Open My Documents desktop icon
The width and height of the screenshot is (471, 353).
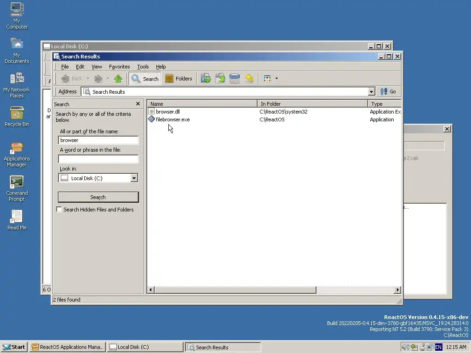(17, 51)
